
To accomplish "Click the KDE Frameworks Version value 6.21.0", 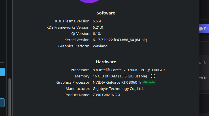I will coord(98,27).
